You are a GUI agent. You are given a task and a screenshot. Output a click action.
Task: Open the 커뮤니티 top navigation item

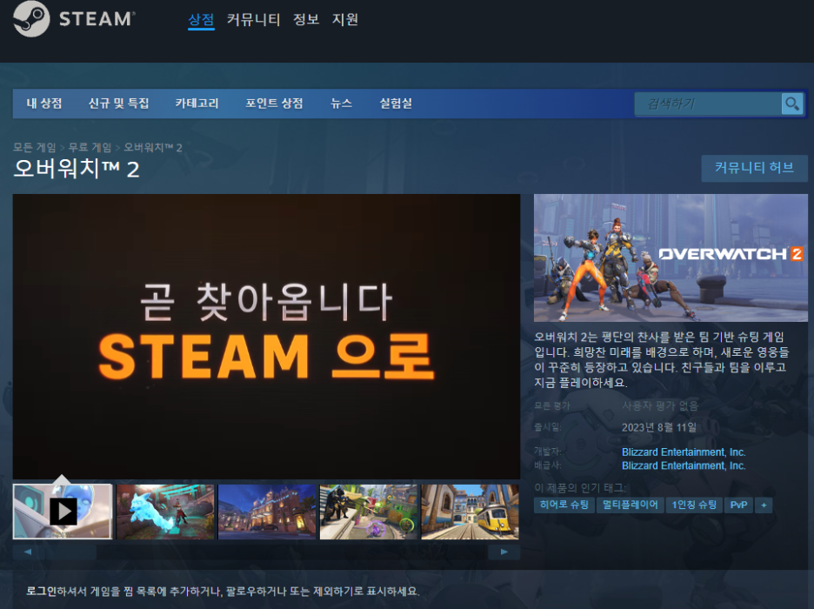coord(253,20)
